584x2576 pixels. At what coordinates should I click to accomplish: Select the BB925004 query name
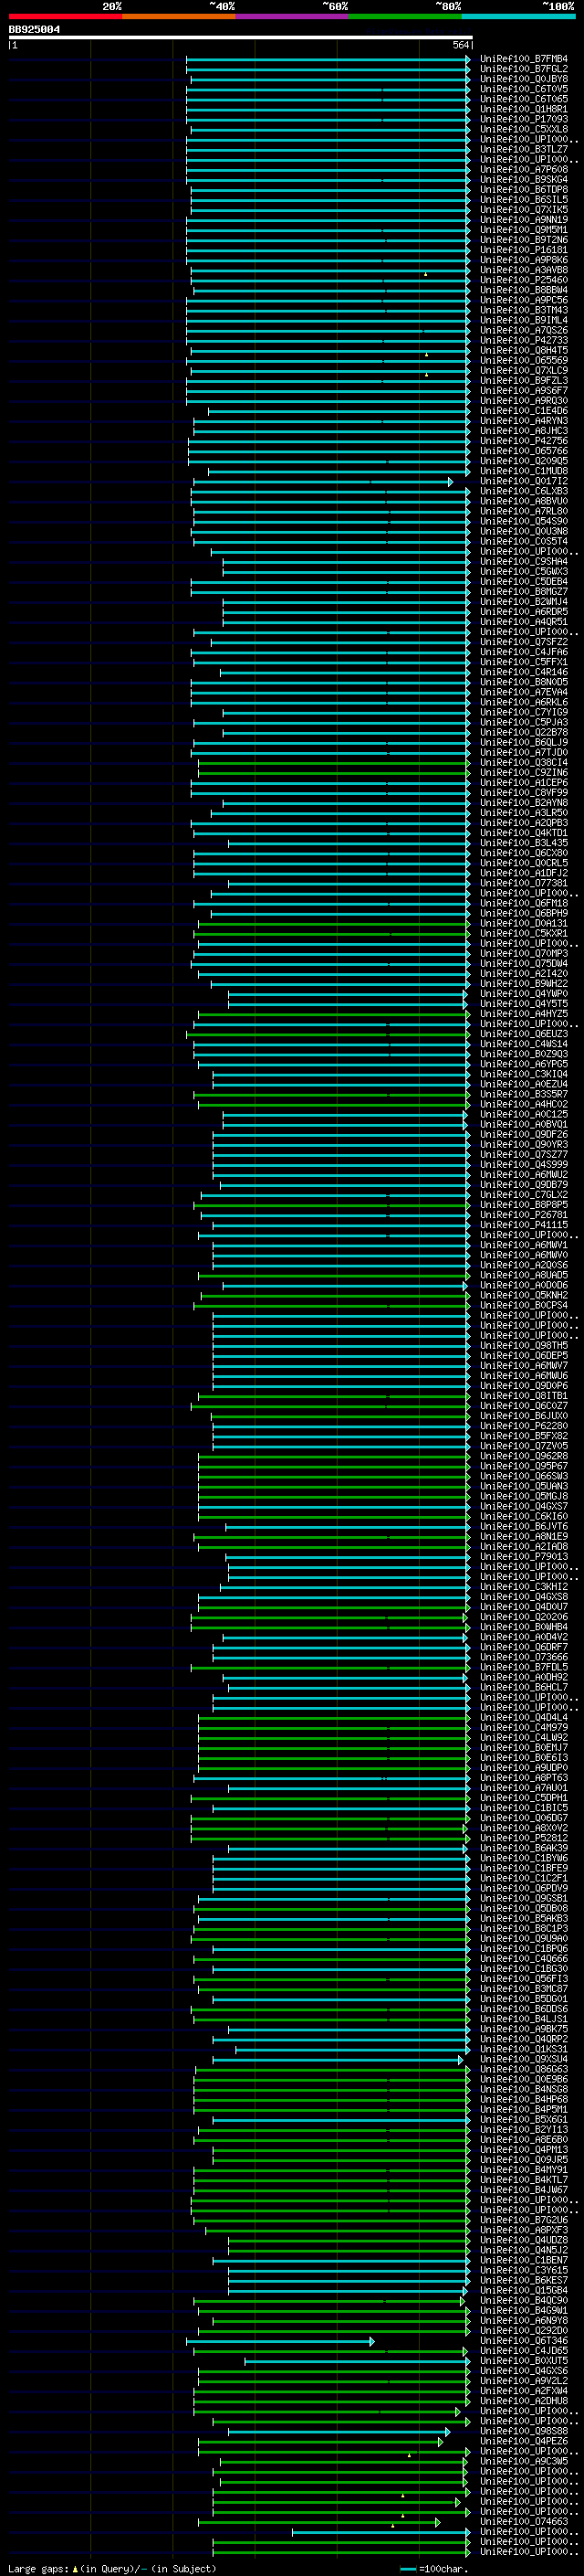[34, 30]
